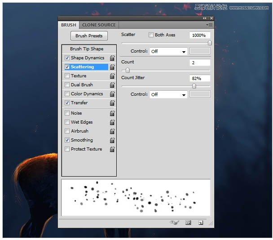Click the Count value input field

200,62
